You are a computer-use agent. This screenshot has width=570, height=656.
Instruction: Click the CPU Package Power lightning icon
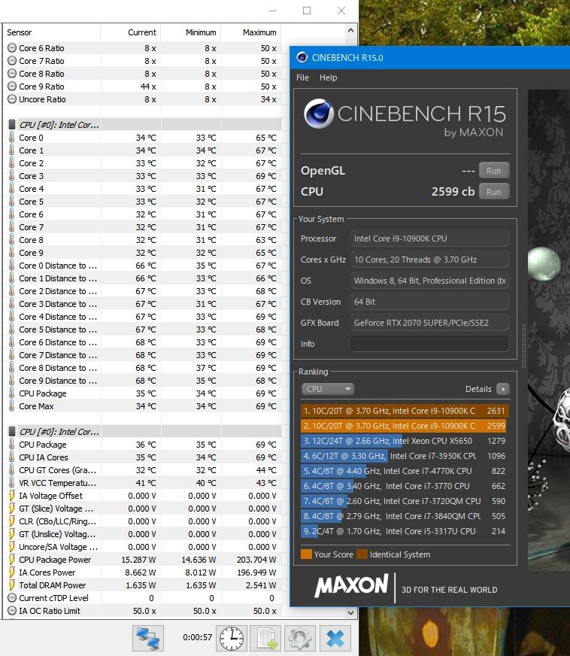(12, 560)
